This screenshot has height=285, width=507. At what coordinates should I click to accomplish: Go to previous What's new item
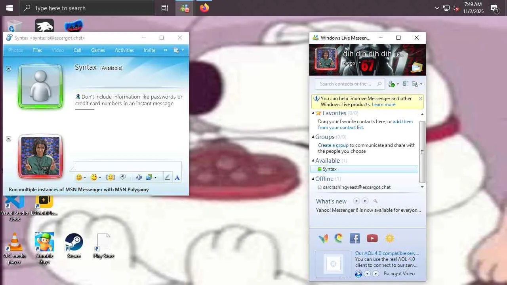356,201
